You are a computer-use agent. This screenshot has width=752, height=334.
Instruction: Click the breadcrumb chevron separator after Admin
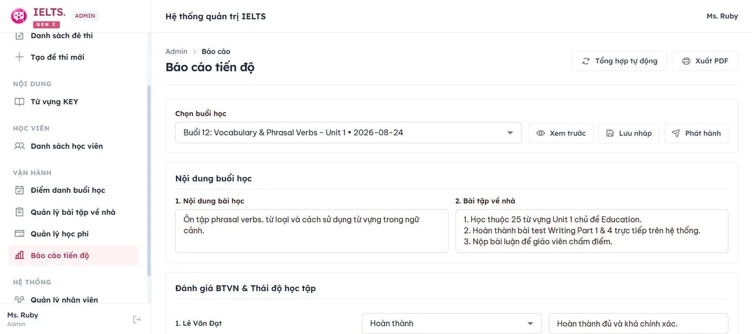[194, 52]
